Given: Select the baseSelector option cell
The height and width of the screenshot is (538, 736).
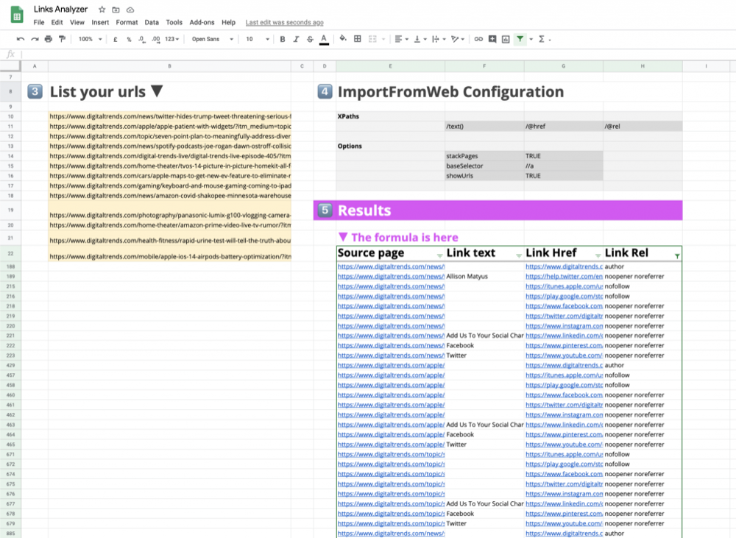Looking at the screenshot, I should (484, 166).
